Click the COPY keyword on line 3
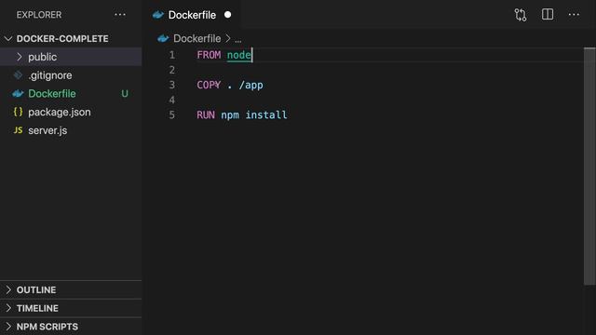The width and height of the screenshot is (596, 335). pos(209,85)
